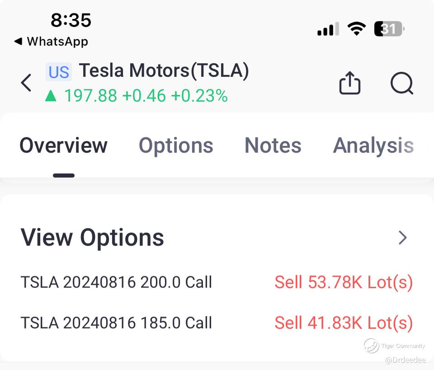This screenshot has height=370, width=434.
Task: Tap the Tesla Motors(TSLA) title
Action: click(164, 71)
